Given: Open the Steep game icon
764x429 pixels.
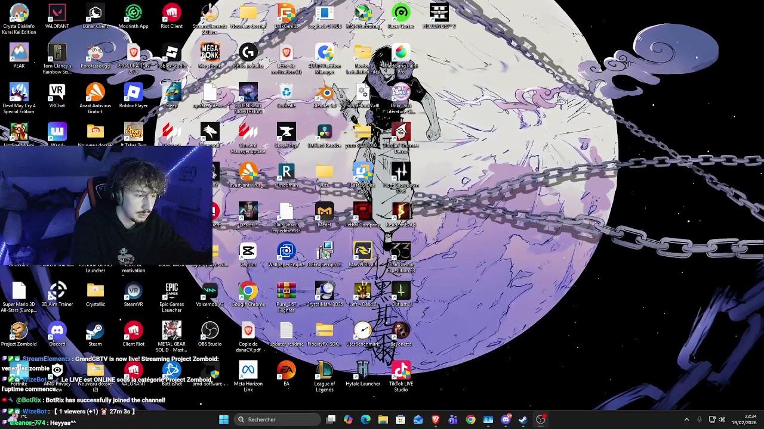Looking at the screenshot, I should 172,96.
